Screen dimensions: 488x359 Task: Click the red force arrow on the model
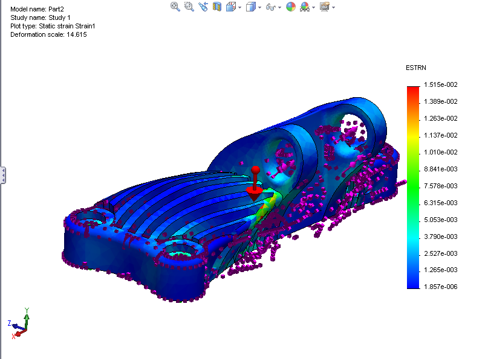tap(256, 181)
